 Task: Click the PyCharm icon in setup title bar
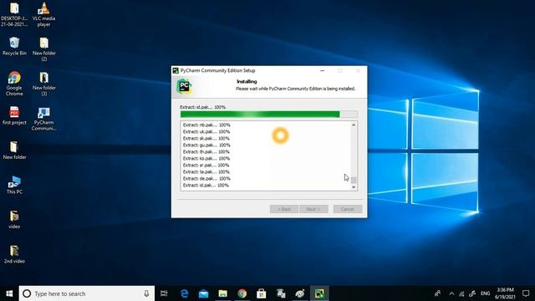(176, 70)
